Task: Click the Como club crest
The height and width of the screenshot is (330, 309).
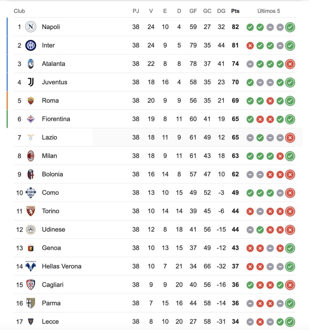Action: [x=31, y=193]
